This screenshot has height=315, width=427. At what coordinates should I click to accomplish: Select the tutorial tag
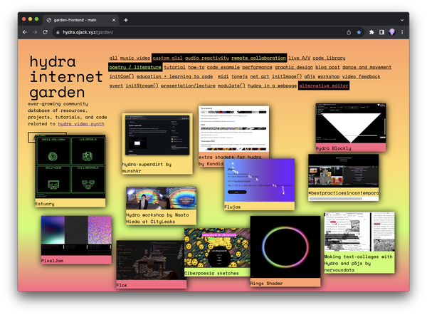174,67
